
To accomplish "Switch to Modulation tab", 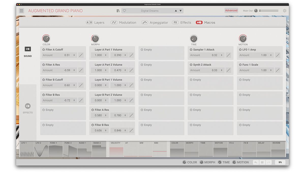I will (x=123, y=22).
